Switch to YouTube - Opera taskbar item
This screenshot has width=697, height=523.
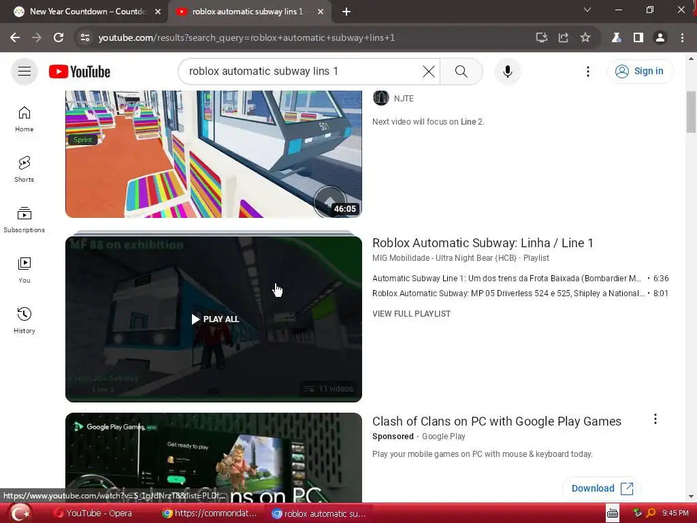[93, 513]
